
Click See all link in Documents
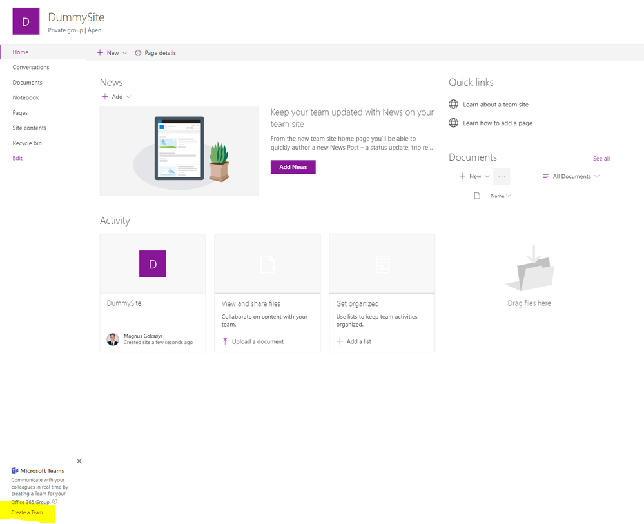pyautogui.click(x=601, y=158)
